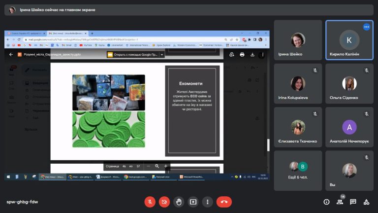Switch to the Meet taskbar window item
378x213 pixels.
point(80,177)
